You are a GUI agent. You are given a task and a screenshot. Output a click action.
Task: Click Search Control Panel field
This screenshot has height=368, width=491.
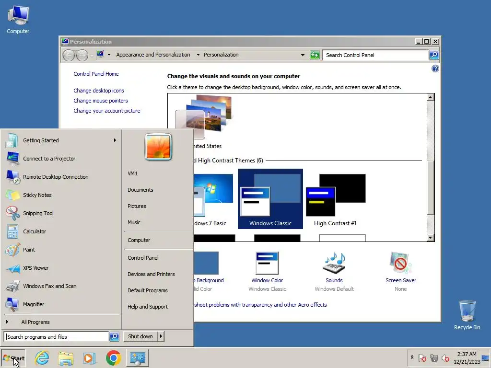pyautogui.click(x=375, y=55)
